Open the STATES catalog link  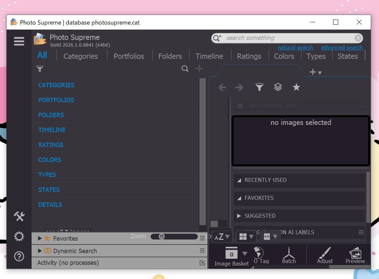(x=49, y=190)
